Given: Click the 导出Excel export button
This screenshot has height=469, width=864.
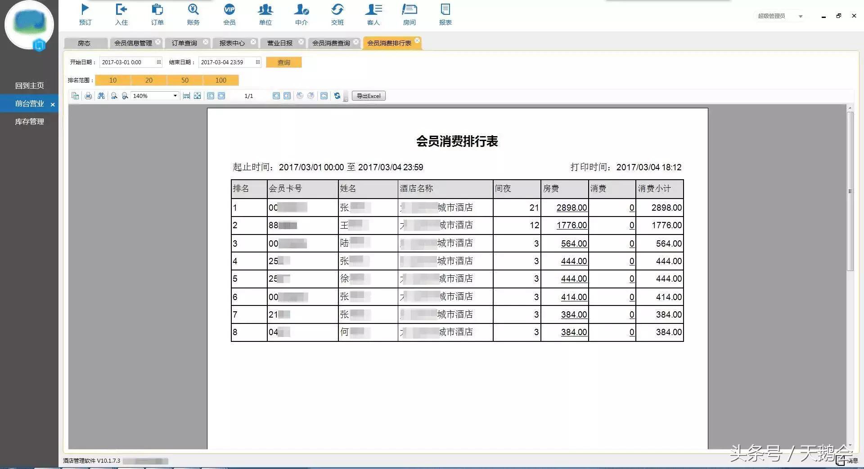Looking at the screenshot, I should pyautogui.click(x=368, y=96).
